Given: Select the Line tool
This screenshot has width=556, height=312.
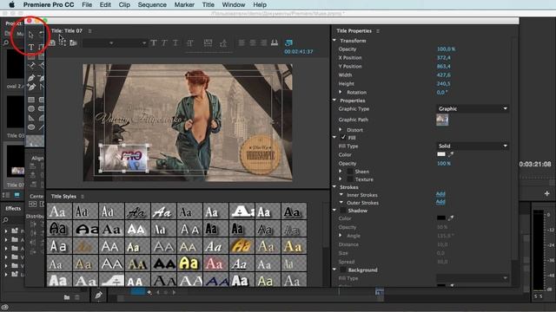Looking at the screenshot, I should (42, 127).
